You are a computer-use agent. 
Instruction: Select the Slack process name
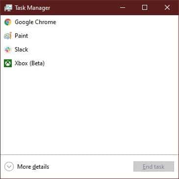point(21,50)
